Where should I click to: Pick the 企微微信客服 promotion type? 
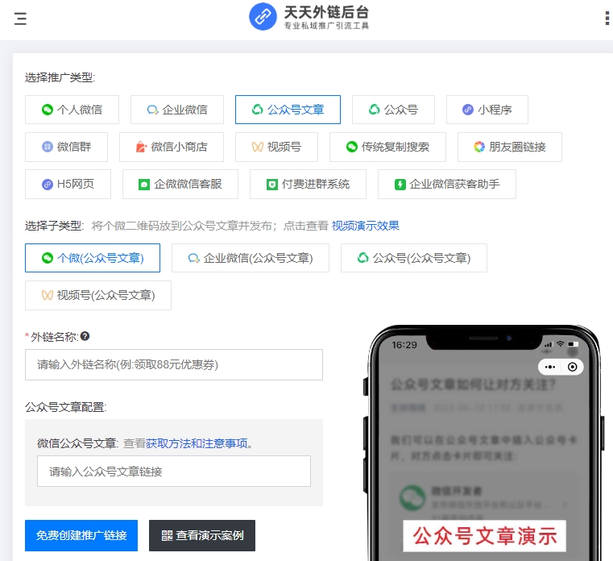point(180,185)
